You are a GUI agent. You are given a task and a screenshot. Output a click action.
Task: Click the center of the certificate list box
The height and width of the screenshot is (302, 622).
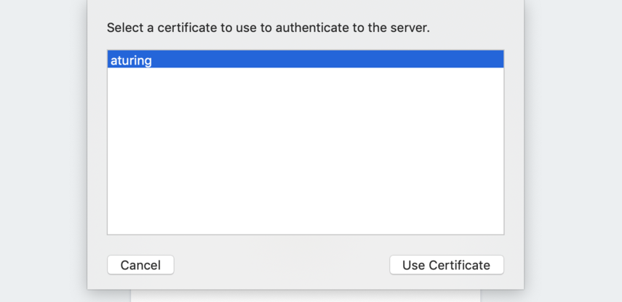306,142
